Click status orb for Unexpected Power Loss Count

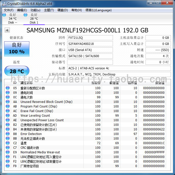pos(8,120)
